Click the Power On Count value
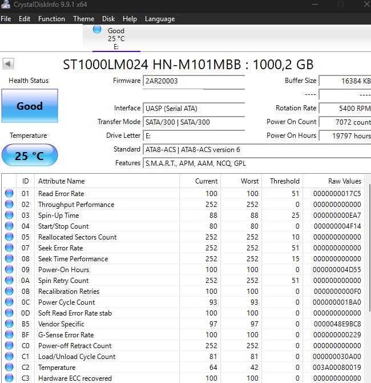This screenshot has height=383, width=371. (345, 122)
